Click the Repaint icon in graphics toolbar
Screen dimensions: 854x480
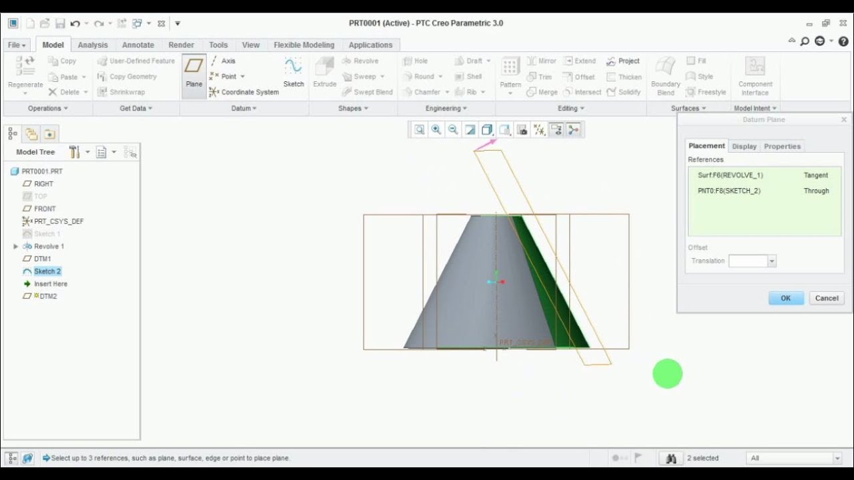tap(470, 130)
